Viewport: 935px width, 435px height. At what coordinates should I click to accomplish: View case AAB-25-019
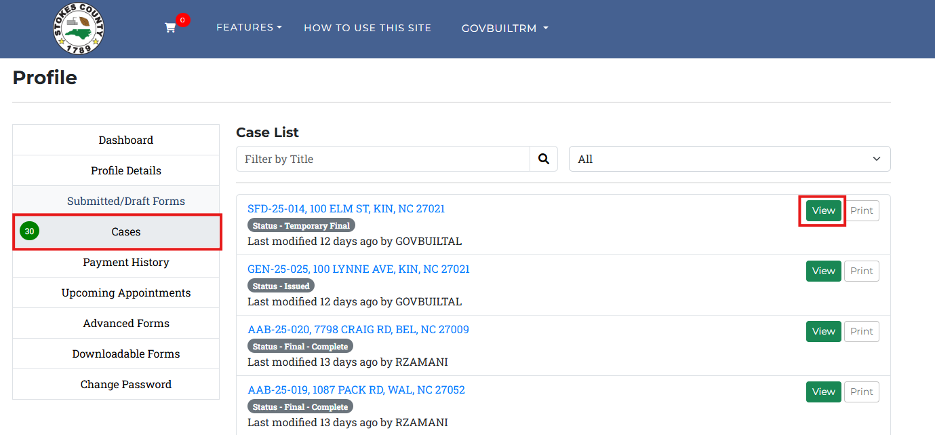[x=824, y=392]
